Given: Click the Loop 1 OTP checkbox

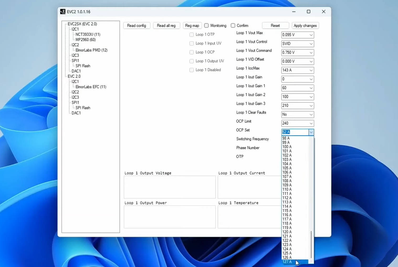Looking at the screenshot, I should pyautogui.click(x=192, y=35).
